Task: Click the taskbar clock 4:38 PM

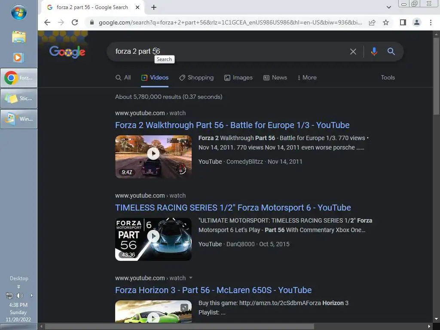Action: pyautogui.click(x=18, y=305)
